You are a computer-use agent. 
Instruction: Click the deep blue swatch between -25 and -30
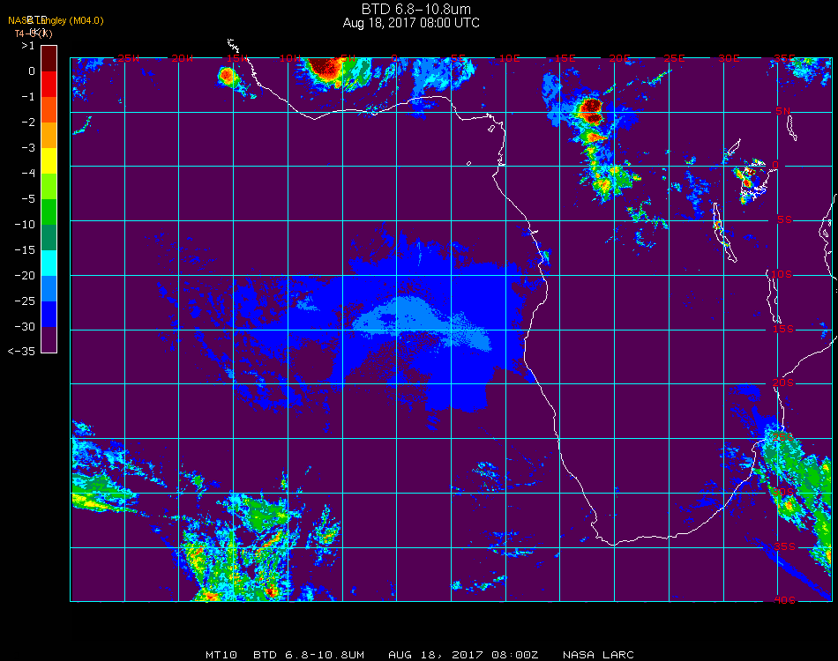point(49,315)
